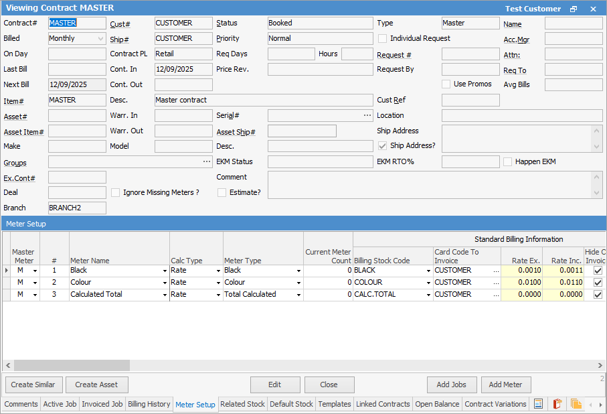Open the Groups ellipsis lookup
This screenshot has width=607, height=414.
(x=207, y=161)
